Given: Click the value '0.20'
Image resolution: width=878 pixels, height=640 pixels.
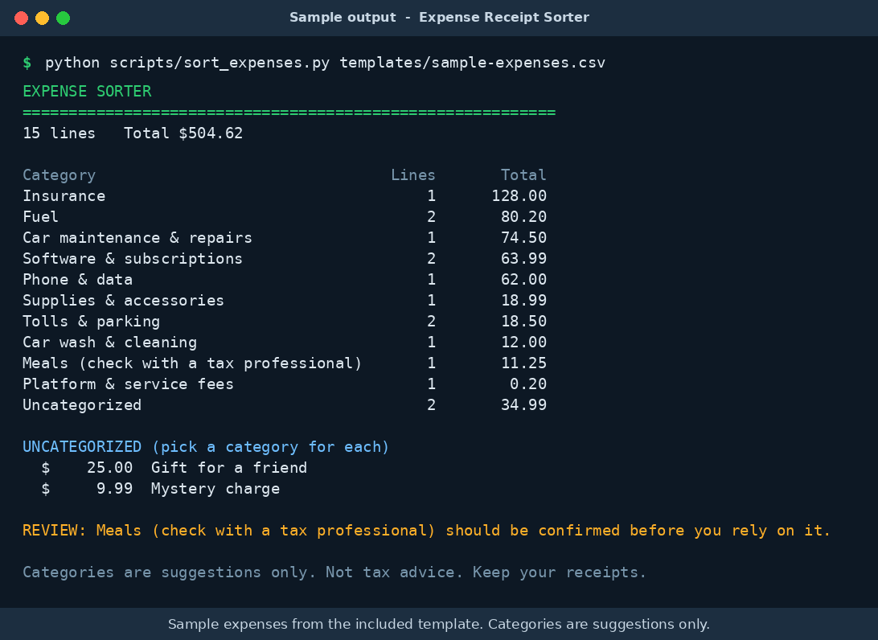Looking at the screenshot, I should coord(528,384).
